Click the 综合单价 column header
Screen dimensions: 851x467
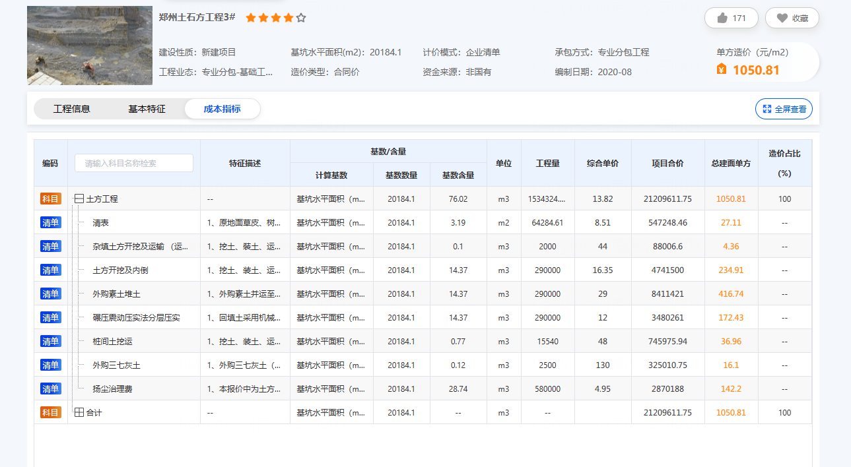click(603, 163)
